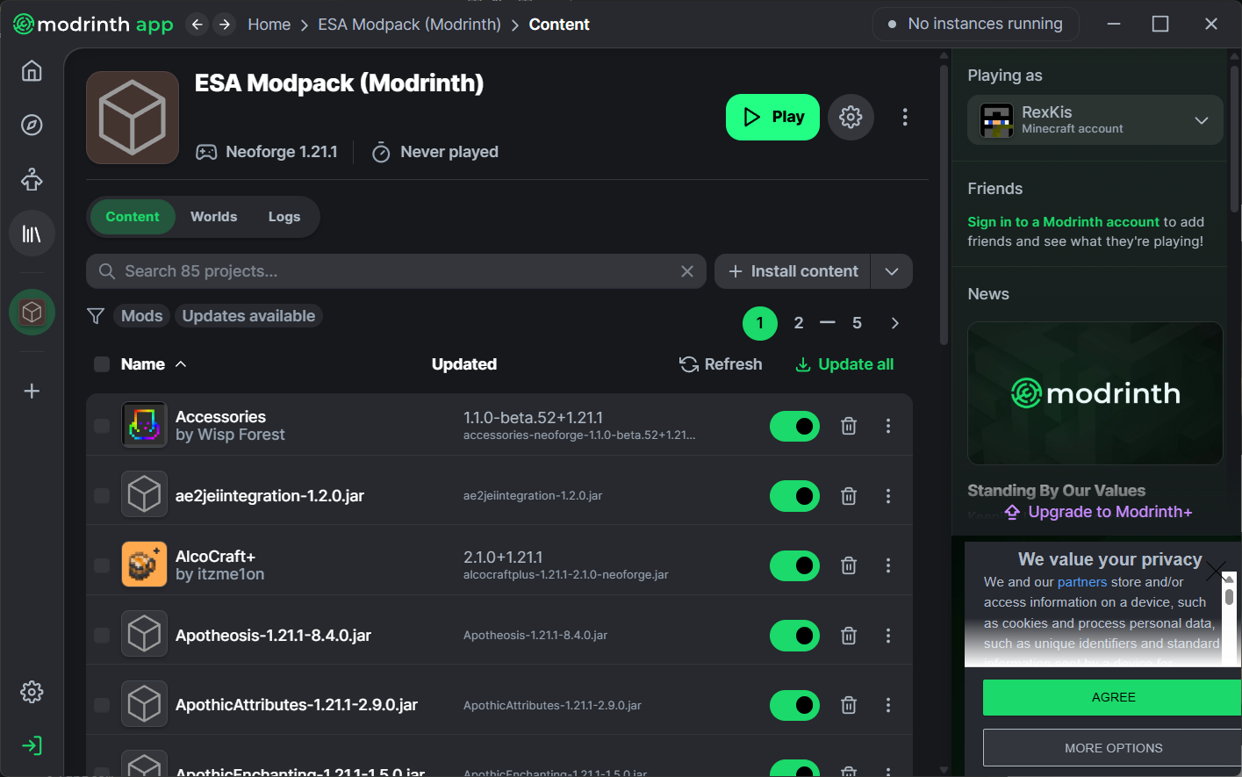Viewport: 1242px width, 777px height.
Task: Disable the Accessories mod toggle
Action: pos(794,427)
